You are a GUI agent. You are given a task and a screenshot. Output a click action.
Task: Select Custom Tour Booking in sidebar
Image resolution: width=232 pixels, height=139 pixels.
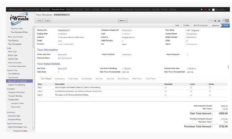coord(16,85)
